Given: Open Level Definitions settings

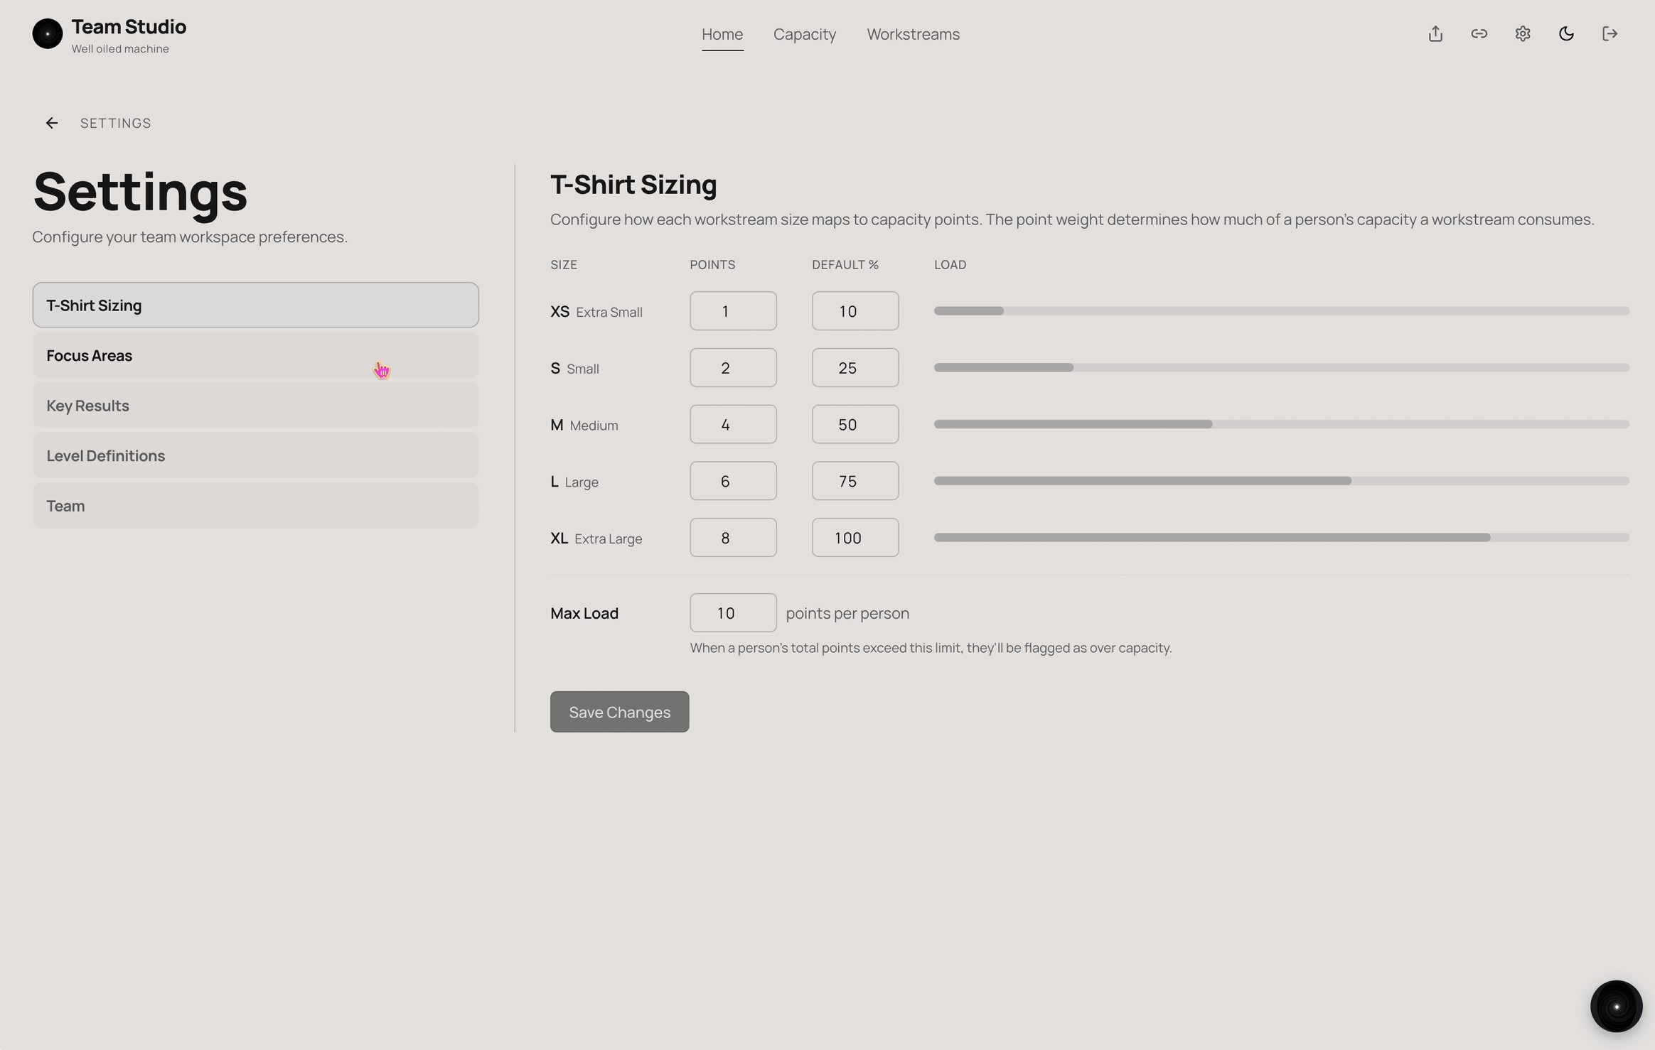Looking at the screenshot, I should pyautogui.click(x=255, y=455).
